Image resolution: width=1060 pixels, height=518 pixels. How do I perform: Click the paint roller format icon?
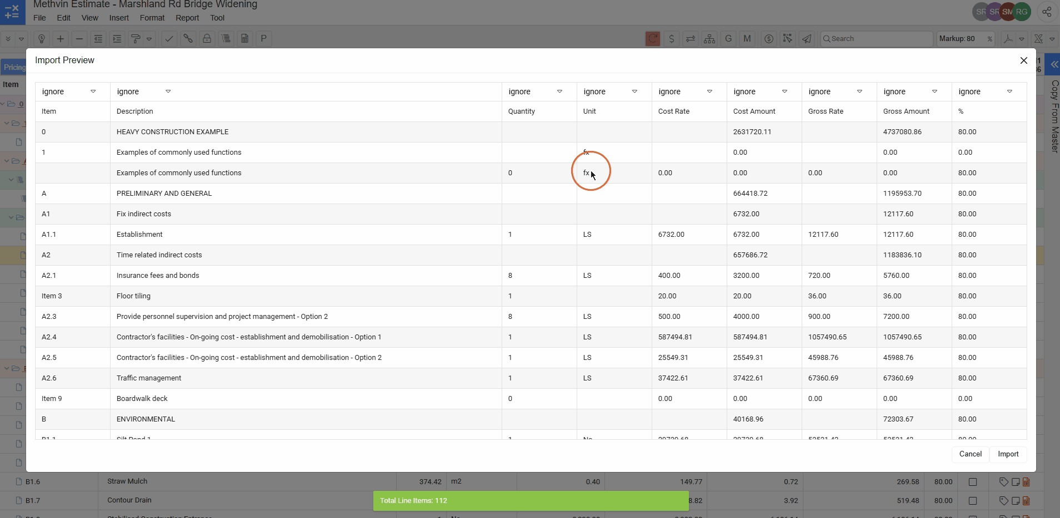point(135,39)
